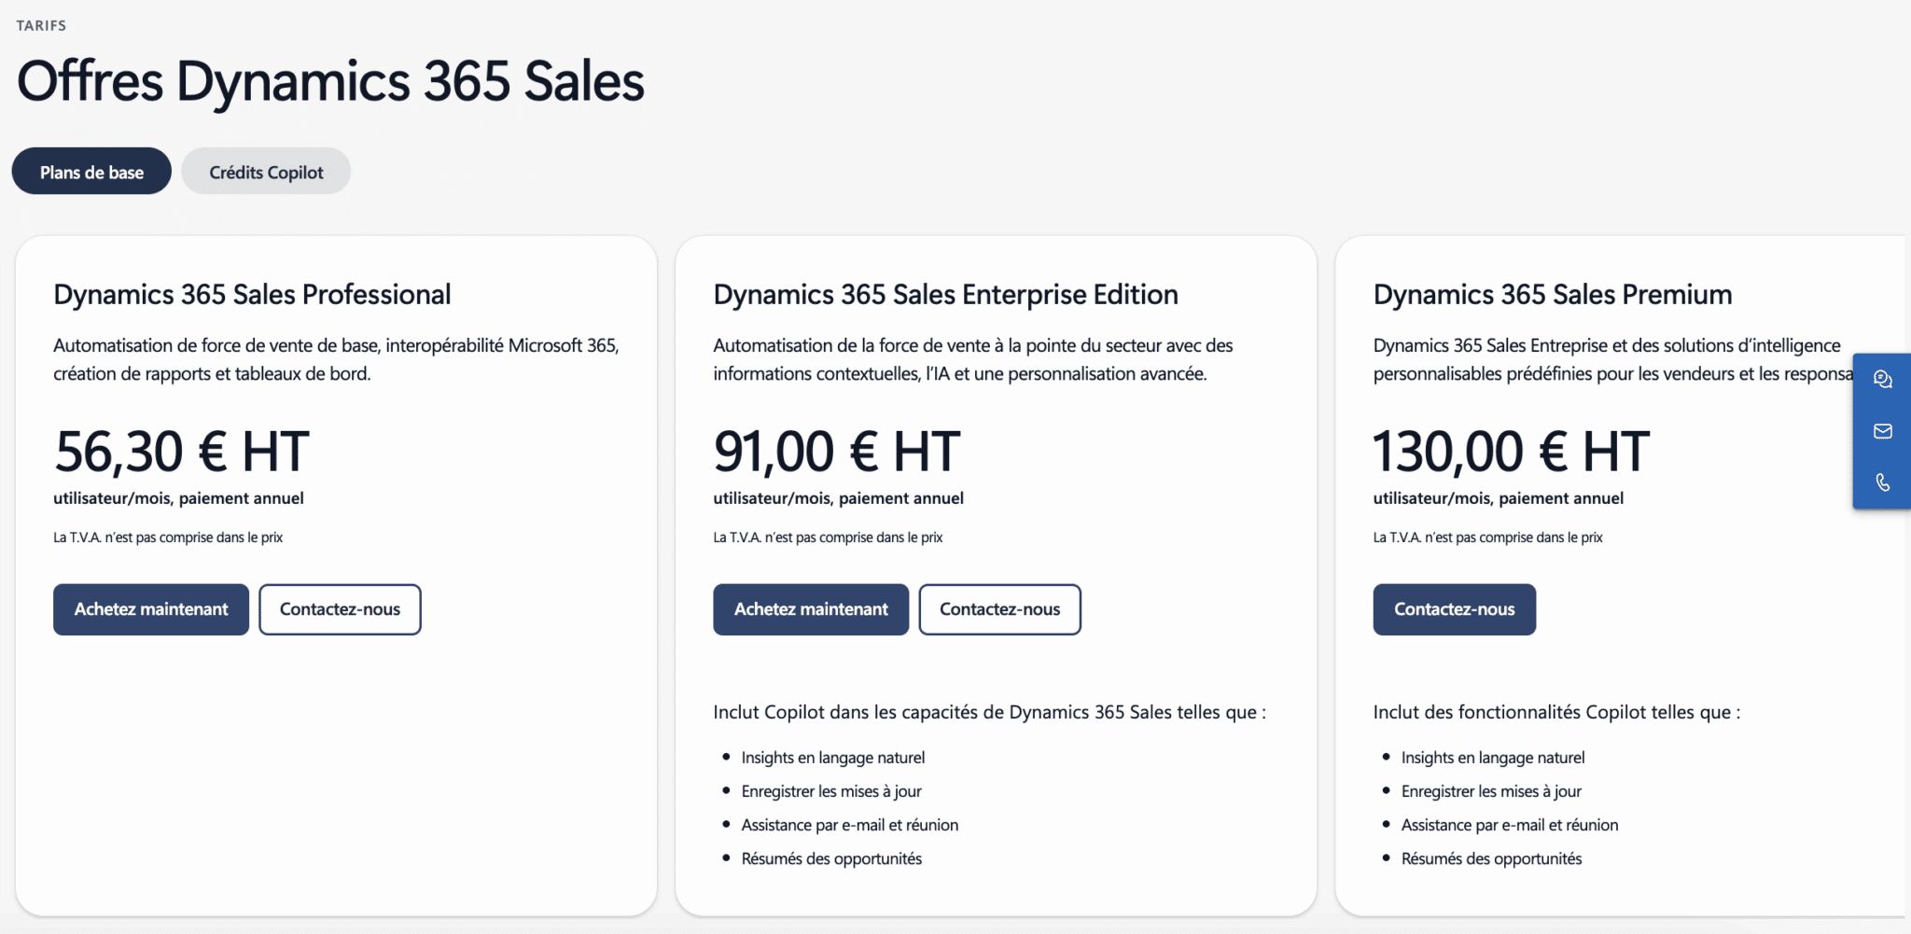Click the Offres Dynamics 365 Sales page heading
Image resolution: width=1911 pixels, height=934 pixels.
tap(330, 82)
